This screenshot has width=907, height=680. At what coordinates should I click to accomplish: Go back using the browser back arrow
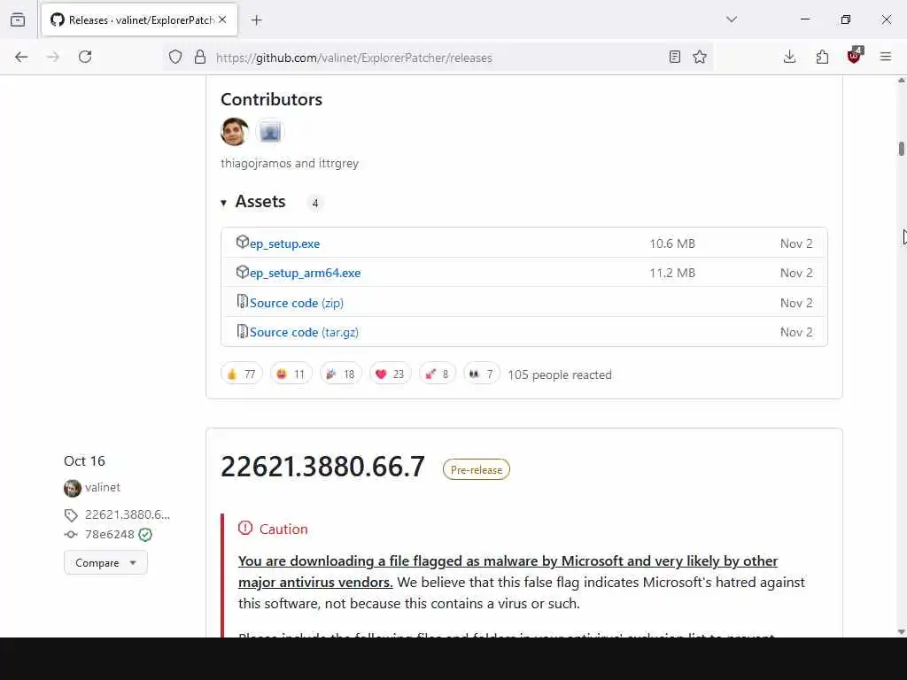(21, 57)
